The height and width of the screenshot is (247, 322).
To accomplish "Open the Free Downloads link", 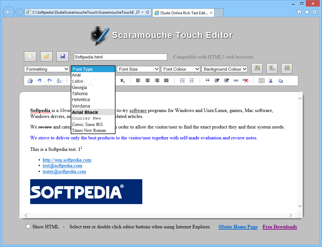I will coord(280,227).
